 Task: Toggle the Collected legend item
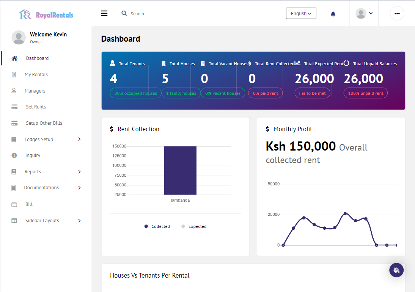click(157, 226)
